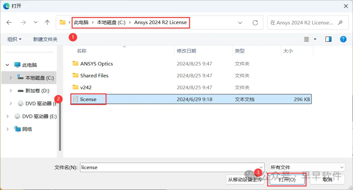Close the 打开 dialog
The height and width of the screenshot is (190, 353).
pyautogui.click(x=346, y=6)
